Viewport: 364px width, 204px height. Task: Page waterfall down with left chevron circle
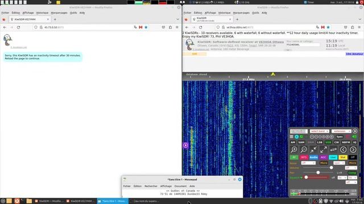click(x=343, y=150)
